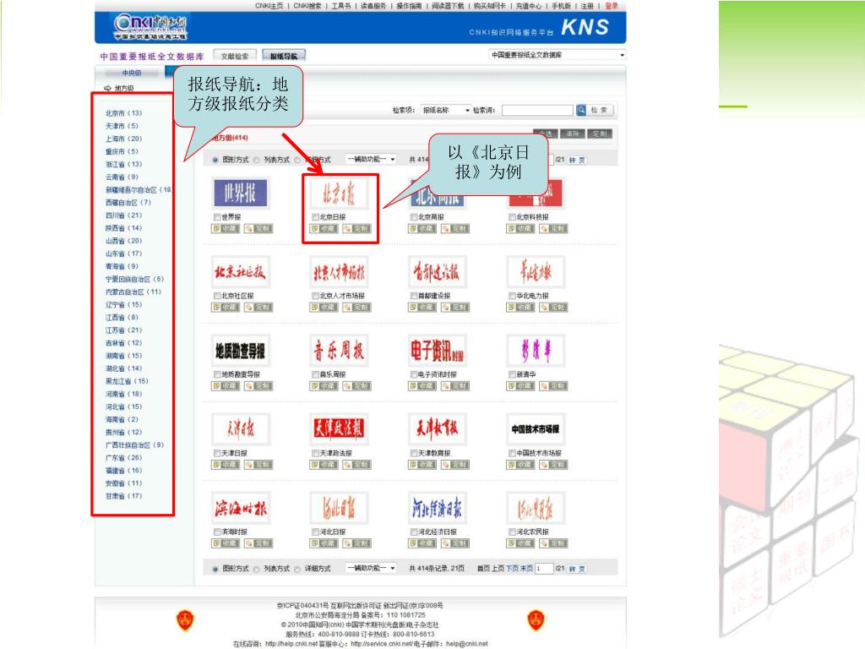Viewport: 865px width, 649px height.
Task: Check the 河北经济日报 checkbox
Action: [414, 532]
